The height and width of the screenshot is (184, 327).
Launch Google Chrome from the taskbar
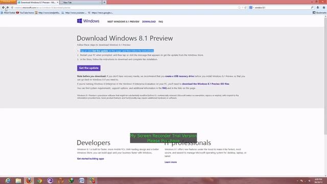click(40, 180)
